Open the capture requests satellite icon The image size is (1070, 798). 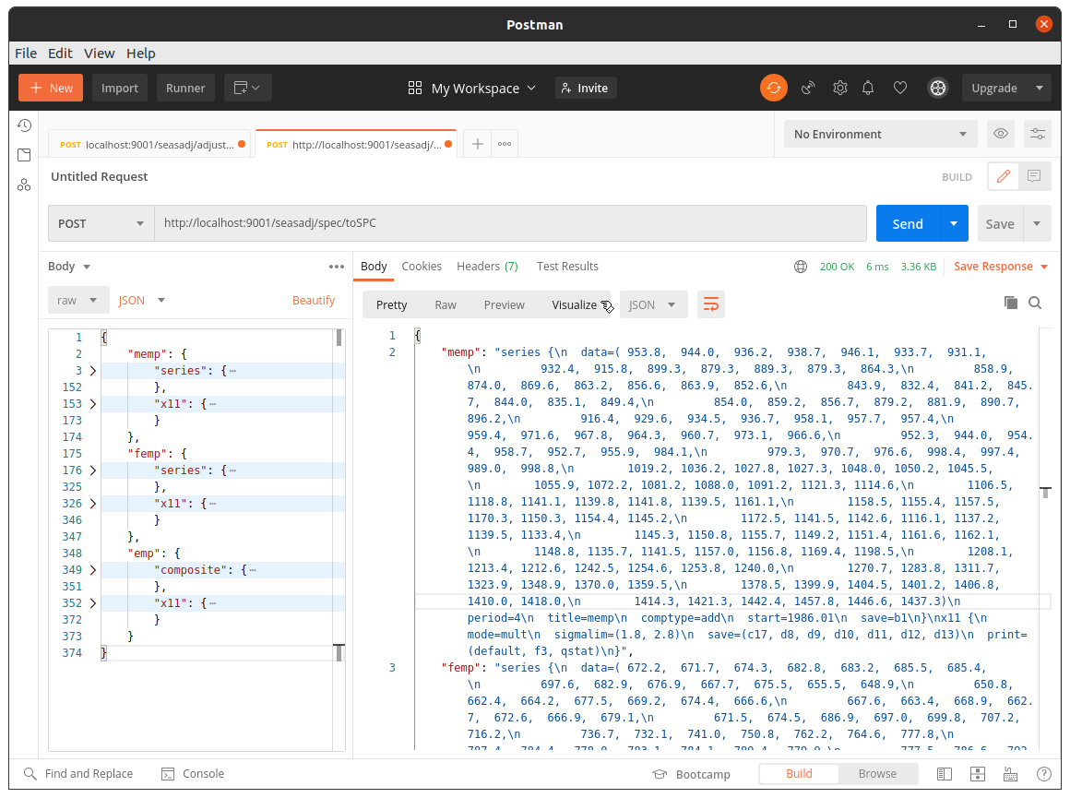(x=808, y=88)
